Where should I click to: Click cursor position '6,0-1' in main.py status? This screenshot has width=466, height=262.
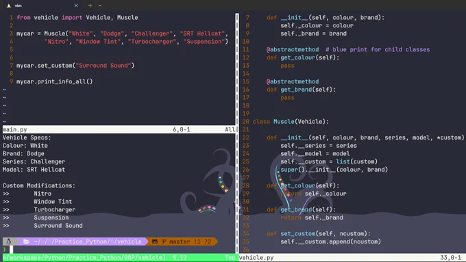pyautogui.click(x=182, y=130)
